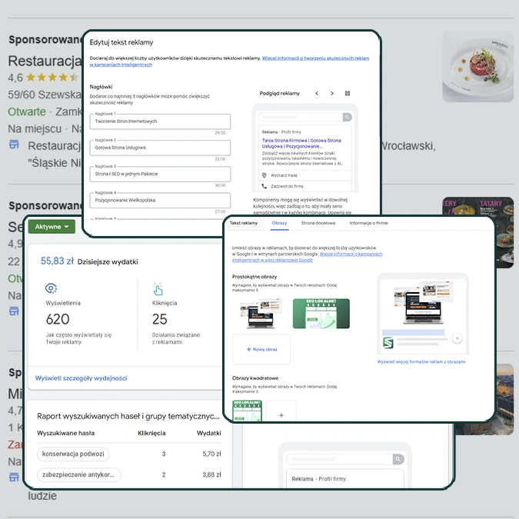The image size is (519, 519).
Task: Click the + Nowy obraz button
Action: tap(261, 349)
